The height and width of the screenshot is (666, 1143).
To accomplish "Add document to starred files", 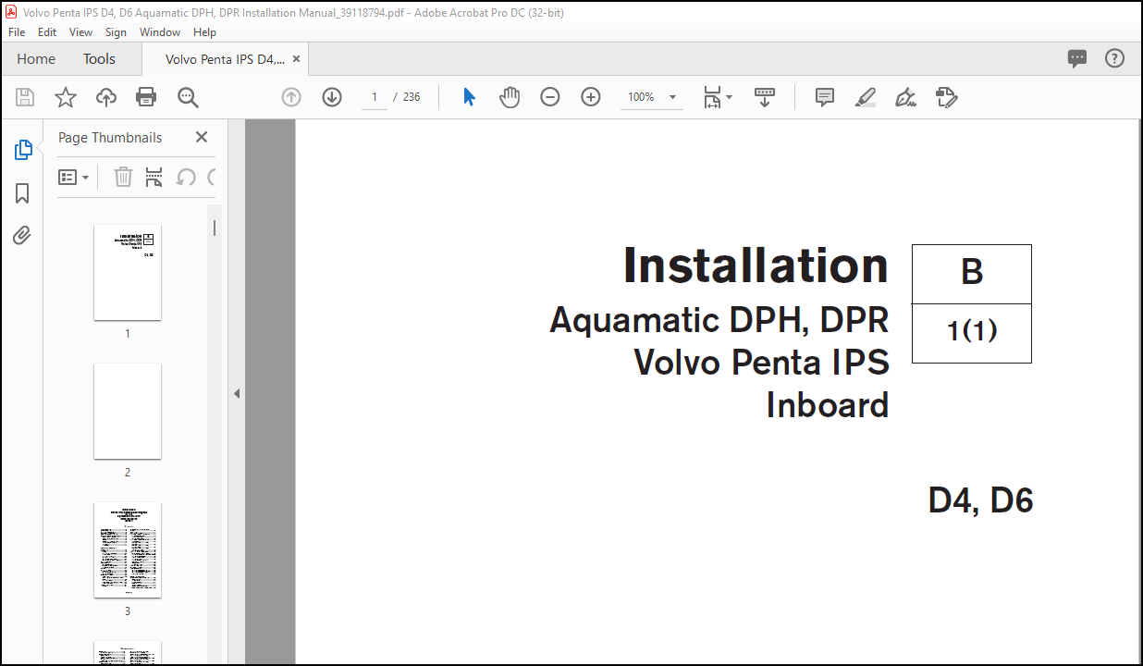I will [x=66, y=97].
